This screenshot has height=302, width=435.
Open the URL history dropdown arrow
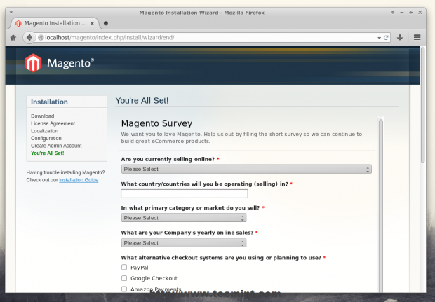tap(379, 38)
